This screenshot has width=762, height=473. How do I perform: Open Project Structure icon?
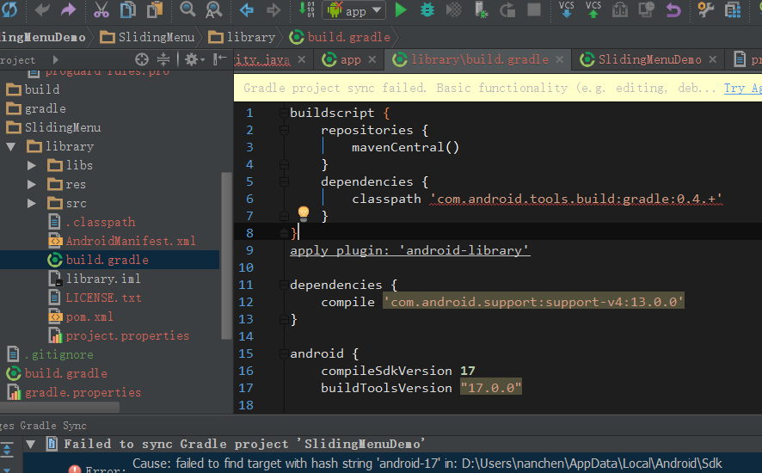click(x=733, y=9)
